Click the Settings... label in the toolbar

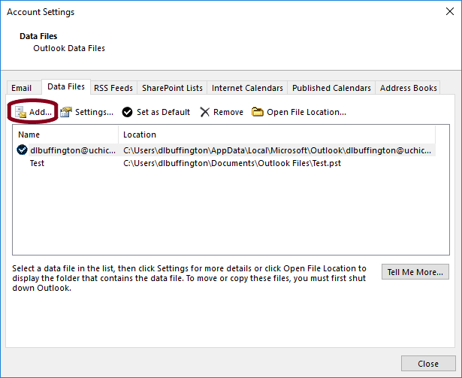click(95, 112)
